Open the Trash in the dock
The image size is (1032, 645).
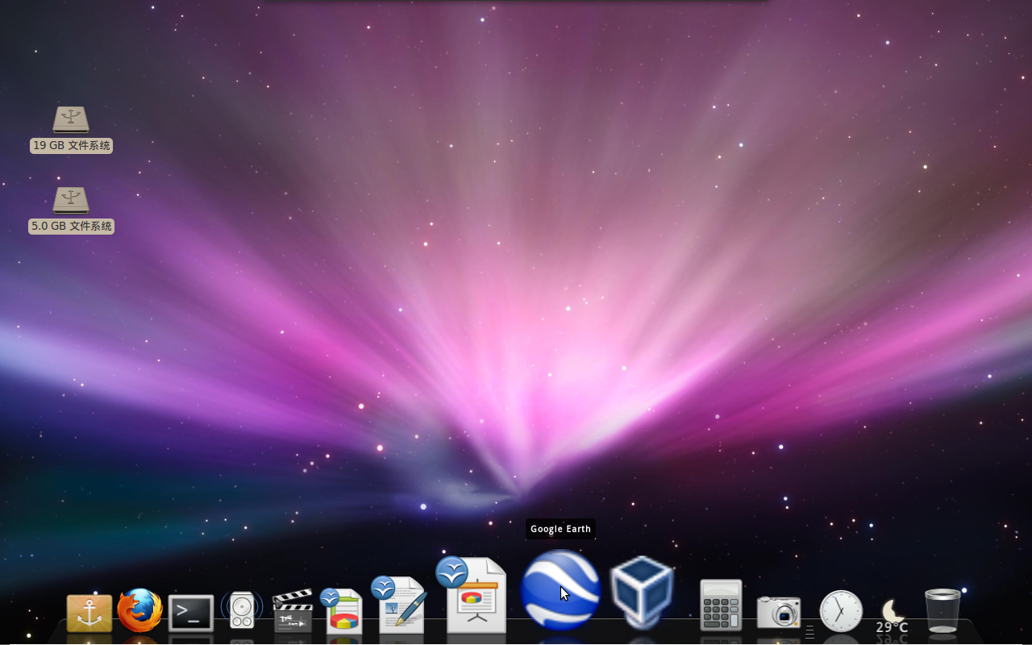[x=943, y=610]
